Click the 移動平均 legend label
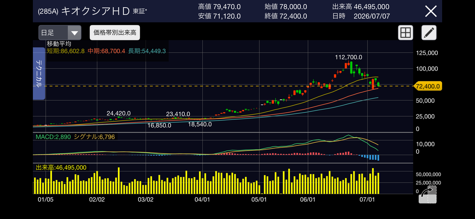 click(x=59, y=44)
